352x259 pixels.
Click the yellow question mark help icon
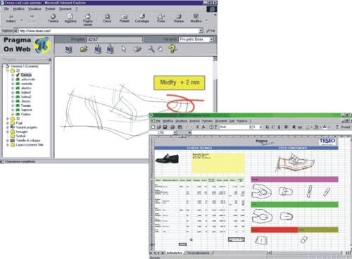tap(172, 49)
